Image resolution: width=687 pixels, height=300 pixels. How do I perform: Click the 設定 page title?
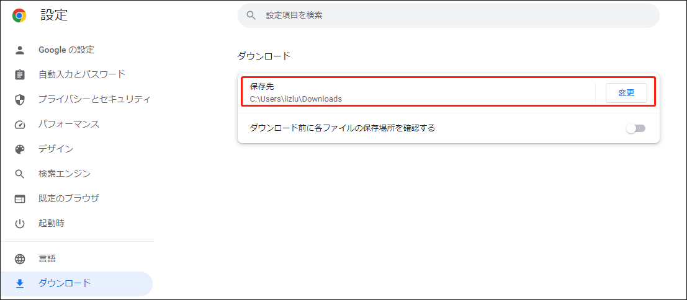(55, 15)
